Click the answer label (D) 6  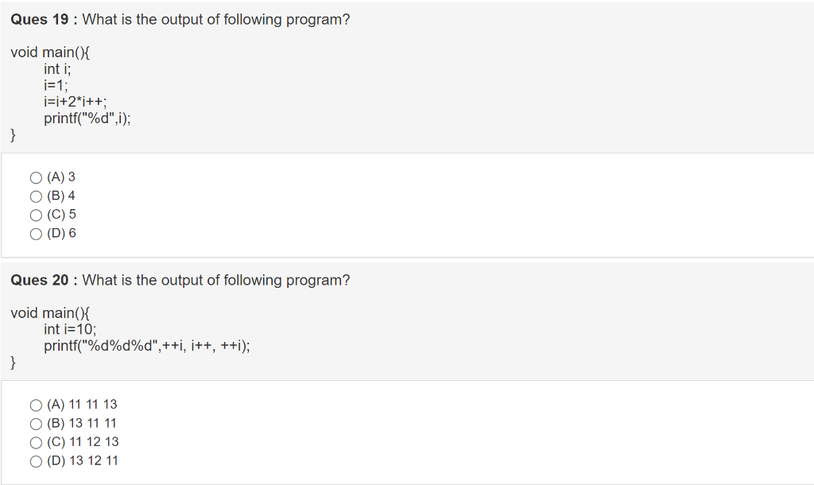[60, 233]
